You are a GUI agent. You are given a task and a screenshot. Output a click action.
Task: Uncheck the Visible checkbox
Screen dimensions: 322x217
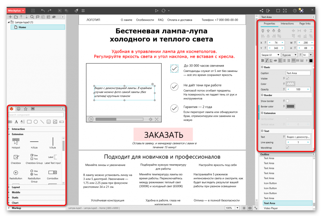tap(287, 79)
